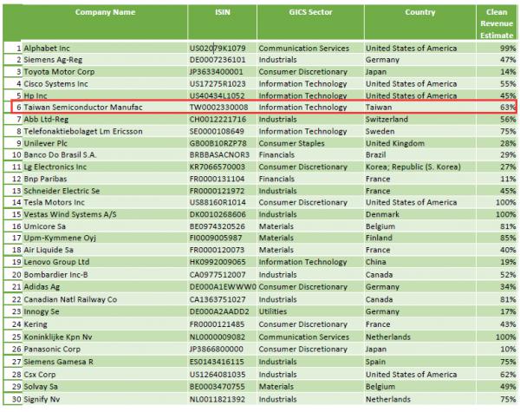Select the GICS Sector column header
Screen dimensions: 520x412
[x=310, y=22]
